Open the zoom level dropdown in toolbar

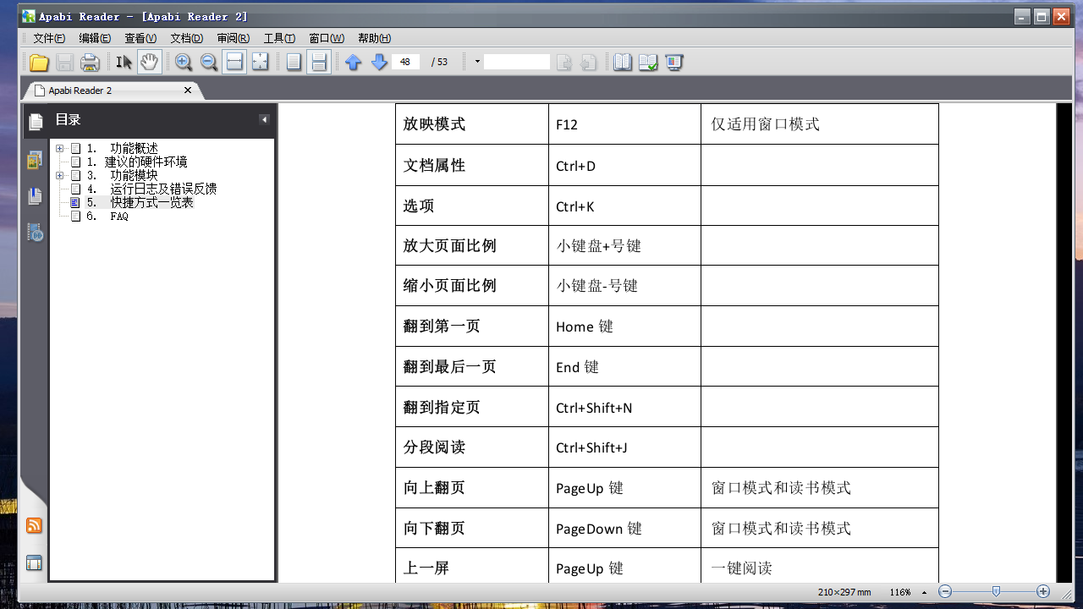tap(476, 61)
